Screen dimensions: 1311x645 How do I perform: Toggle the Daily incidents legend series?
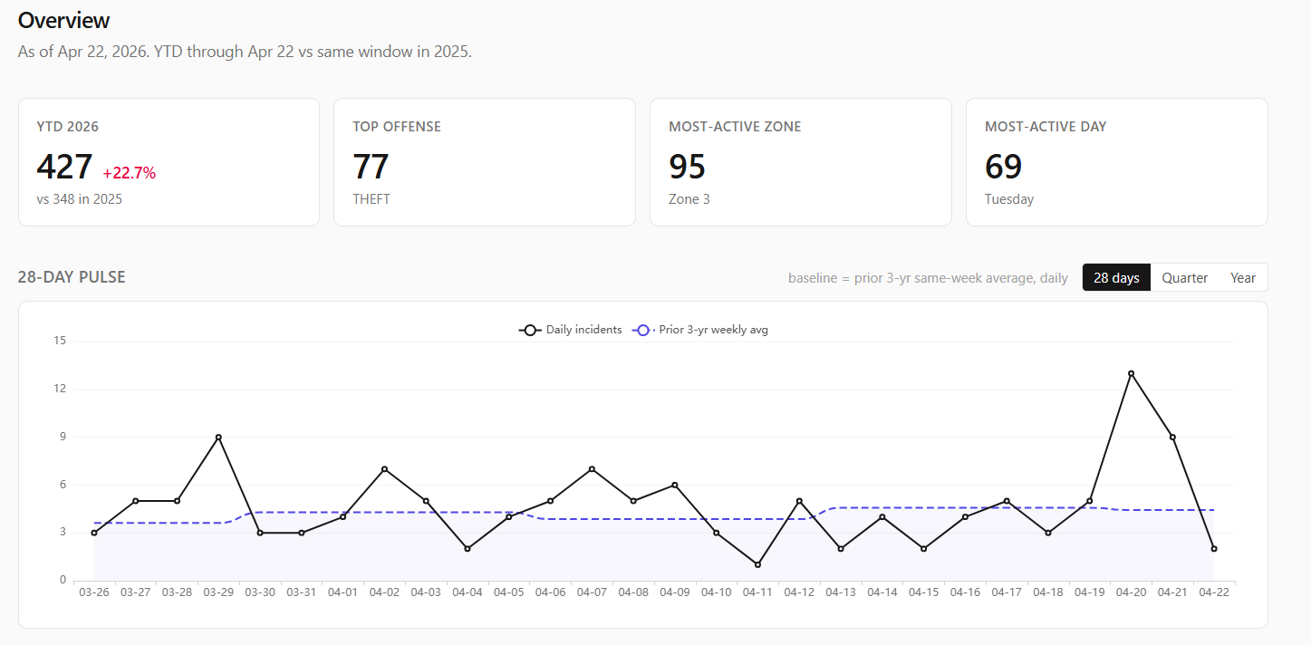[x=571, y=330]
